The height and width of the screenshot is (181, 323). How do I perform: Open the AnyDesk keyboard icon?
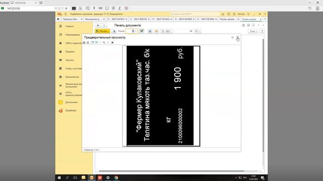(100, 8)
